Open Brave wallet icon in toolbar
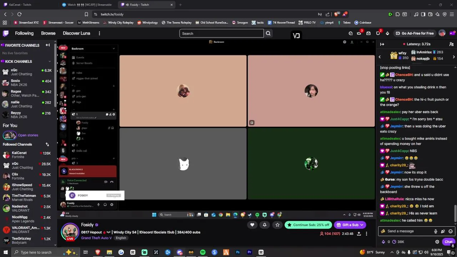Image resolution: width=457 pixels, height=257 pixels. [x=430, y=14]
